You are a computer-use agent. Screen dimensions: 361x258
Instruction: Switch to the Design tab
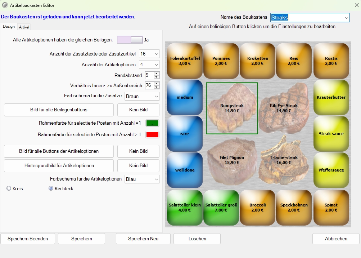[x=9, y=27]
